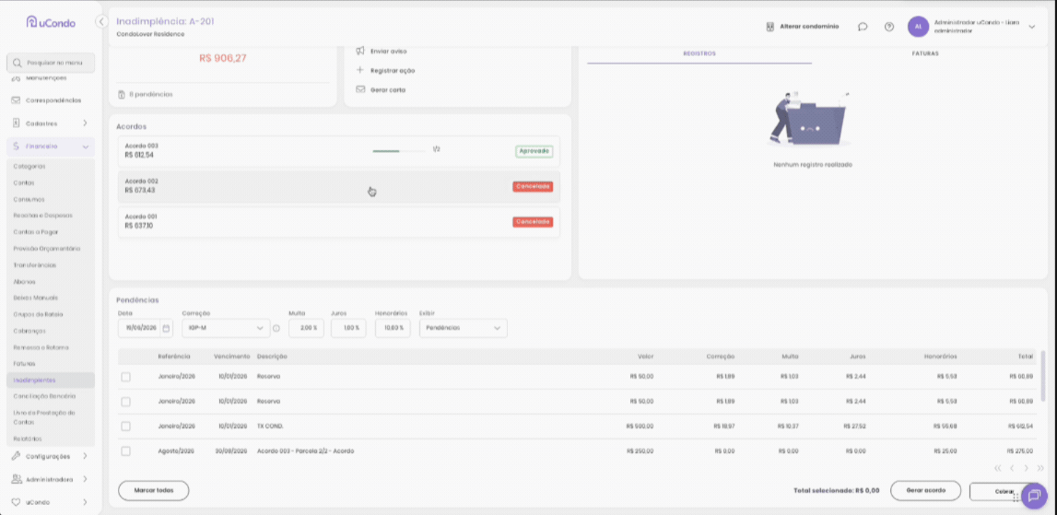Select the Acordo 003 Parcela 2/2 checkbox

126,451
